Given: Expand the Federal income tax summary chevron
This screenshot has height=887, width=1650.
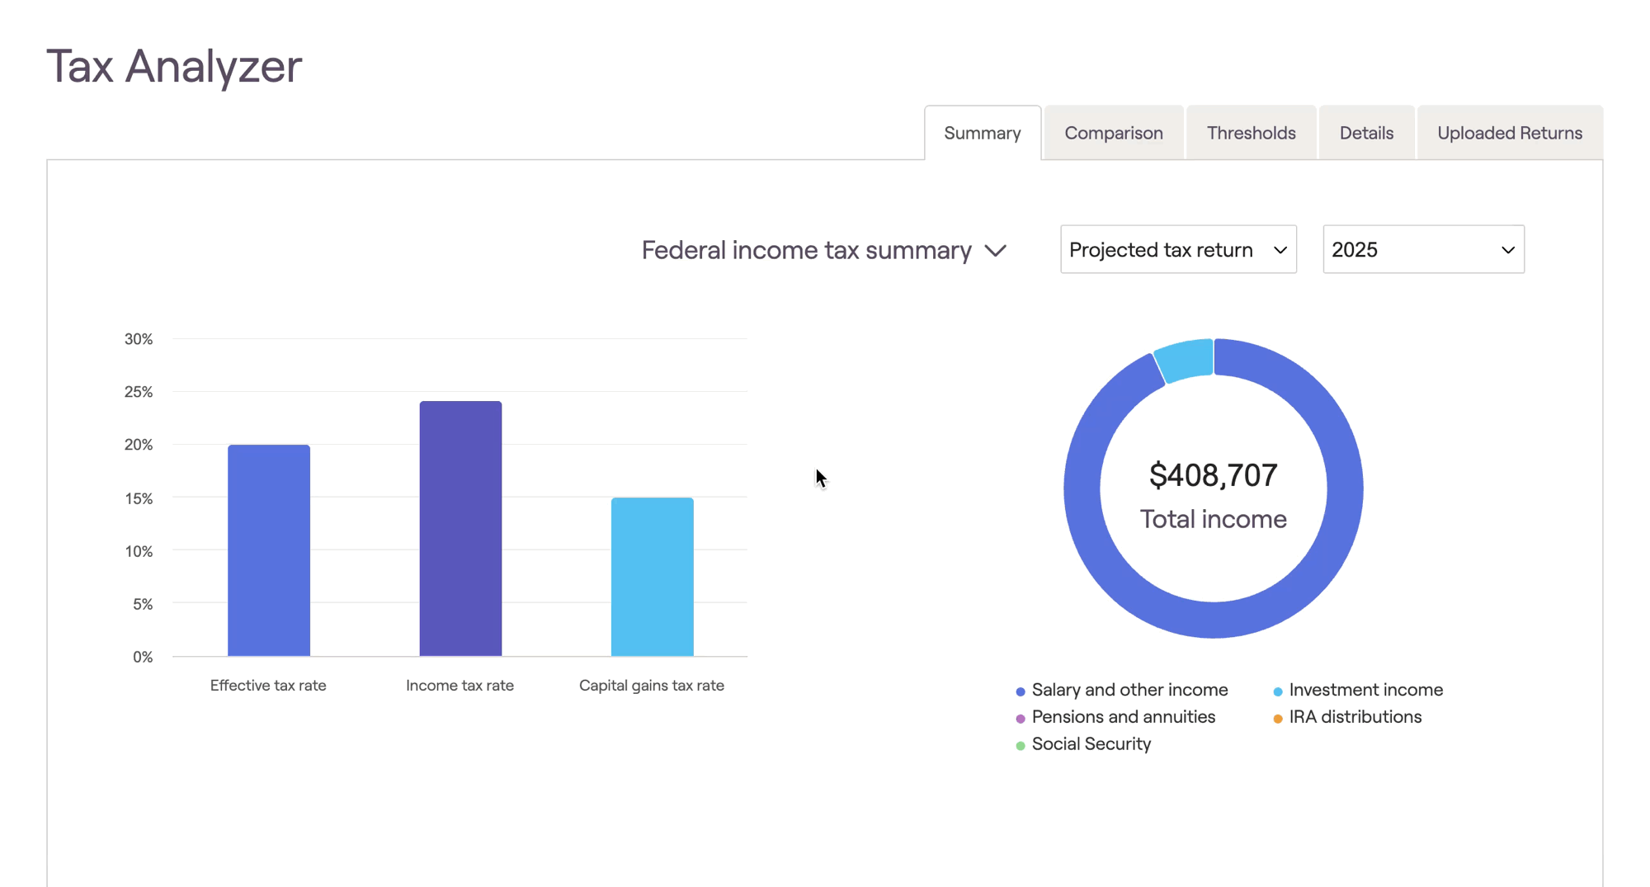Looking at the screenshot, I should coord(996,251).
